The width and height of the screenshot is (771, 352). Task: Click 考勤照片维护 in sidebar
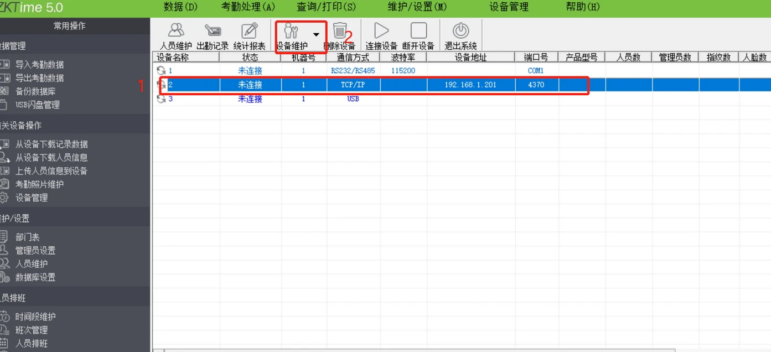[39, 184]
